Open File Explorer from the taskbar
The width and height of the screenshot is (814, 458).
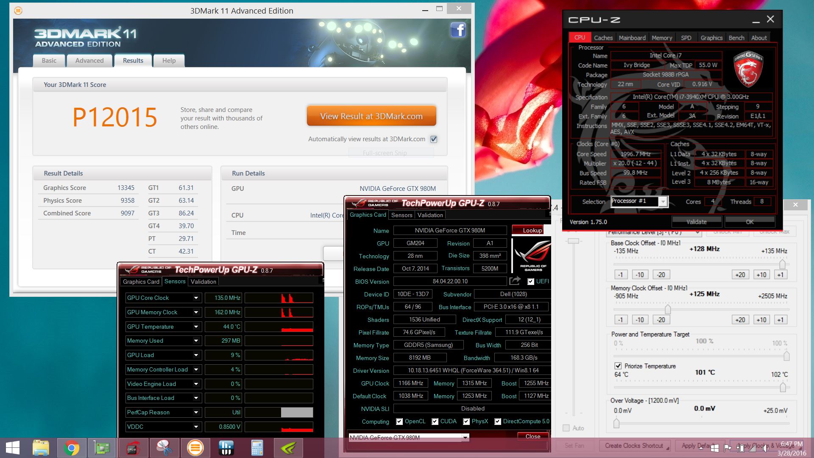[41, 448]
